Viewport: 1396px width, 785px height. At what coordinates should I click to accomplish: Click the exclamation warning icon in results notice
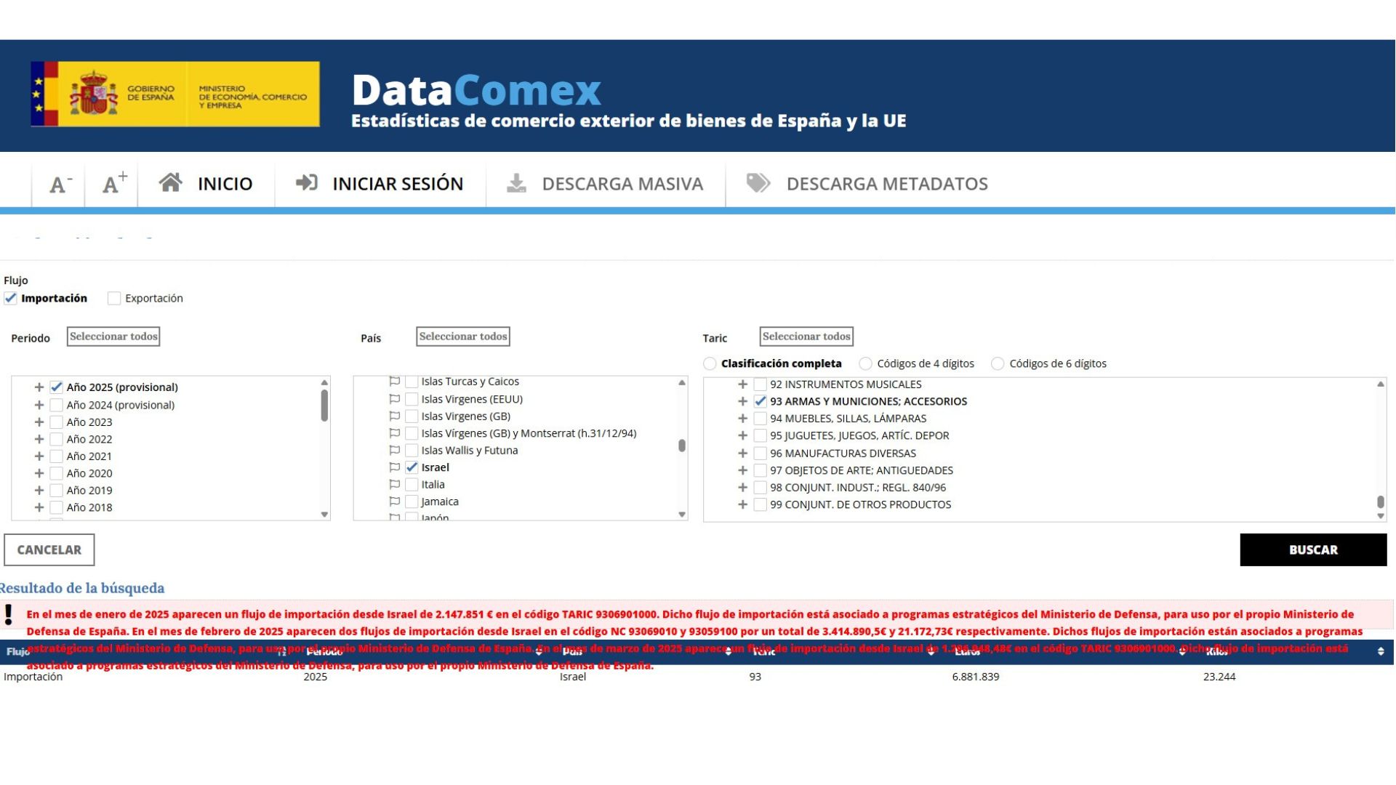(8, 615)
